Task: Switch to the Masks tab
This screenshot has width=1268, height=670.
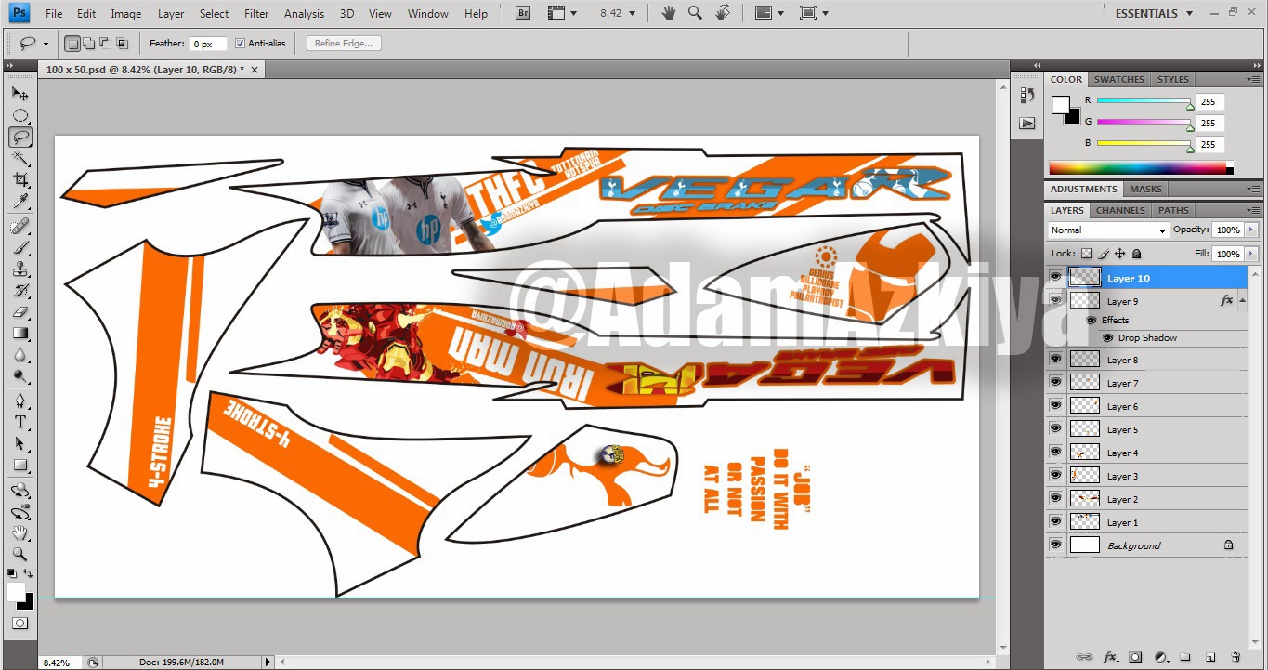Action: click(1145, 189)
